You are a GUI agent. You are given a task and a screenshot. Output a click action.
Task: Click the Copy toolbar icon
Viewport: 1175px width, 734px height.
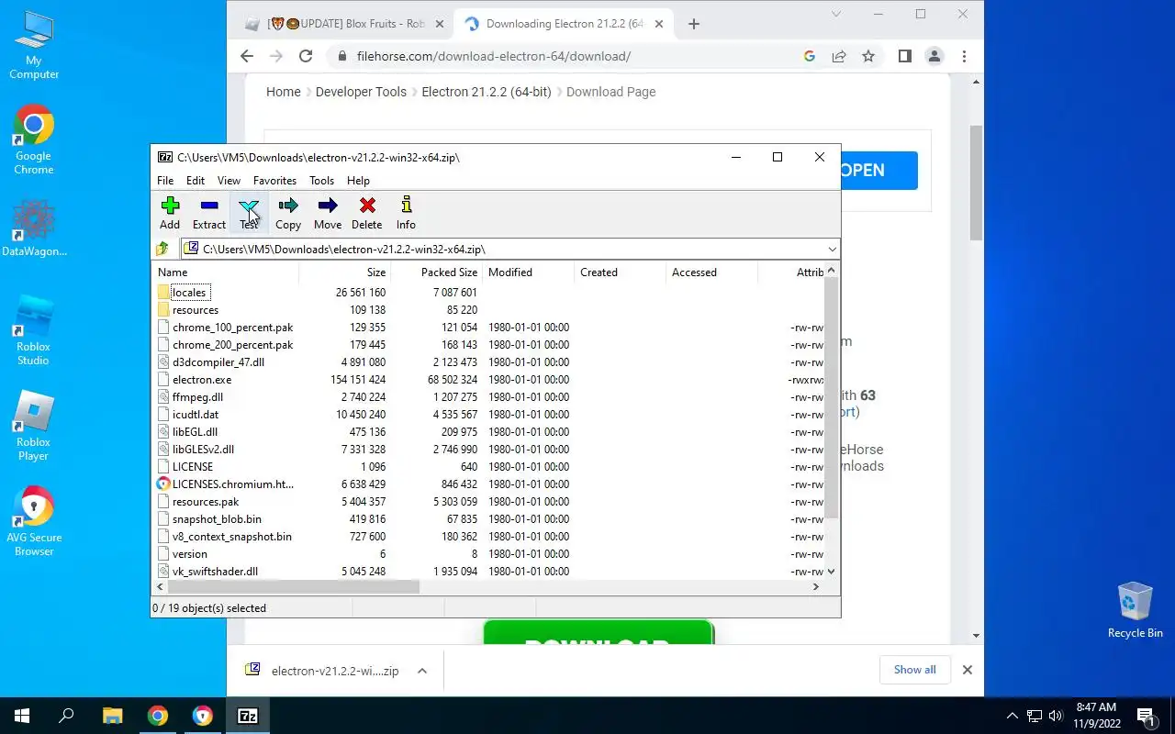click(x=288, y=206)
